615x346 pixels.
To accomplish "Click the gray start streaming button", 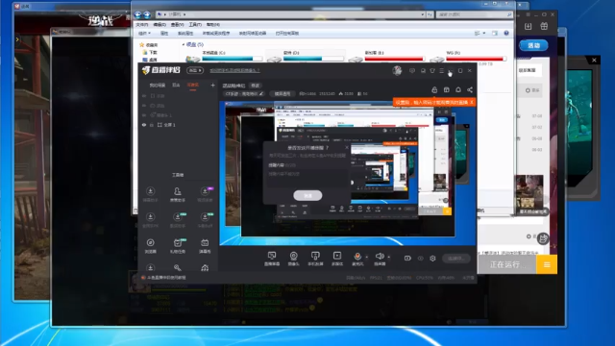I will click(456, 259).
